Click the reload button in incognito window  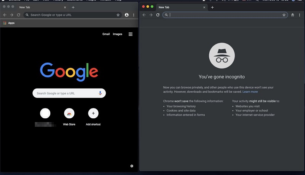(x=158, y=15)
